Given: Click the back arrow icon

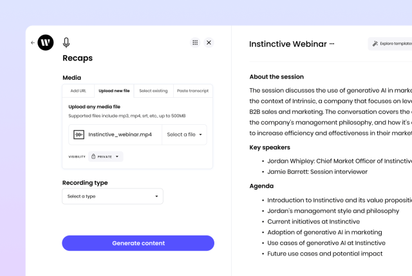Looking at the screenshot, I should [x=33, y=42].
